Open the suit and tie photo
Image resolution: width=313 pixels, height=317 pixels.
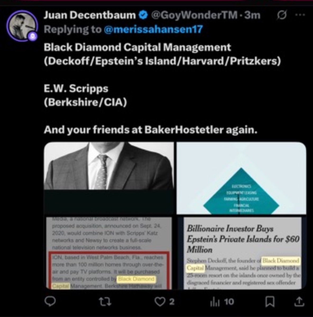tap(109, 178)
